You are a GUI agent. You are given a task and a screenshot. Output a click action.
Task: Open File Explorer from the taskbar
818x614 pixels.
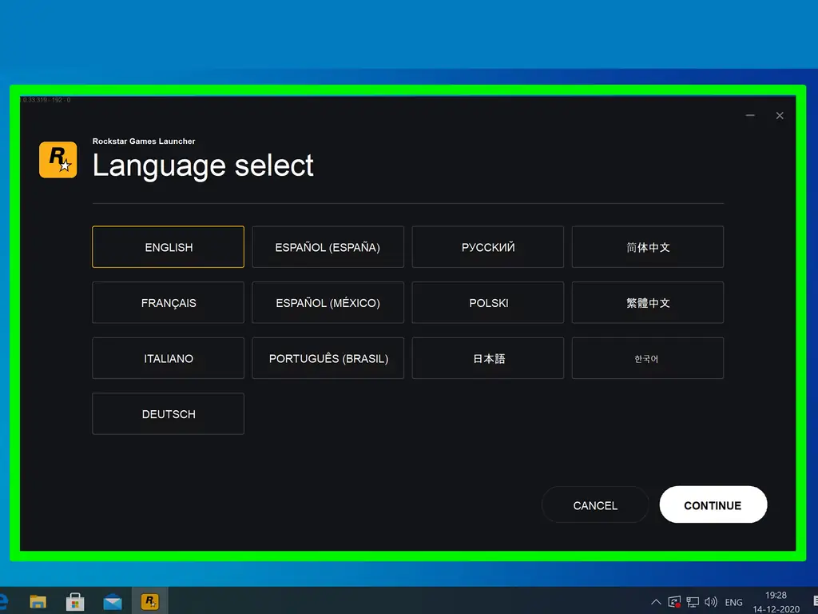[x=38, y=601]
